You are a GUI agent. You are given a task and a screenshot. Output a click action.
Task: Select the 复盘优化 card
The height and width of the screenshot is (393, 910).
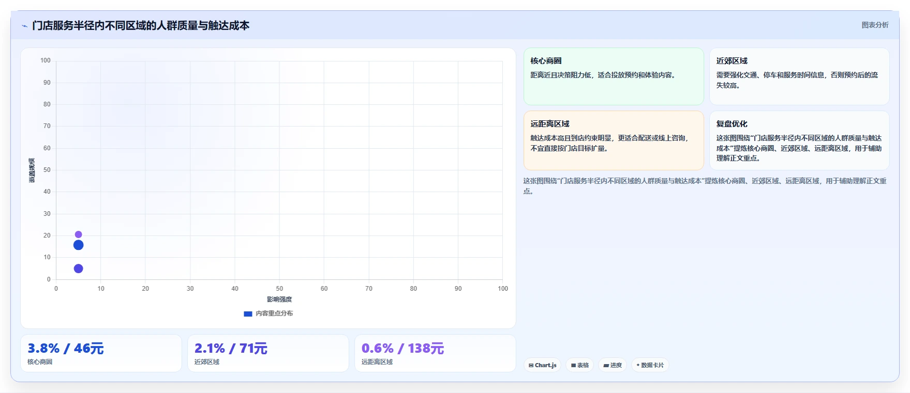[x=799, y=140]
